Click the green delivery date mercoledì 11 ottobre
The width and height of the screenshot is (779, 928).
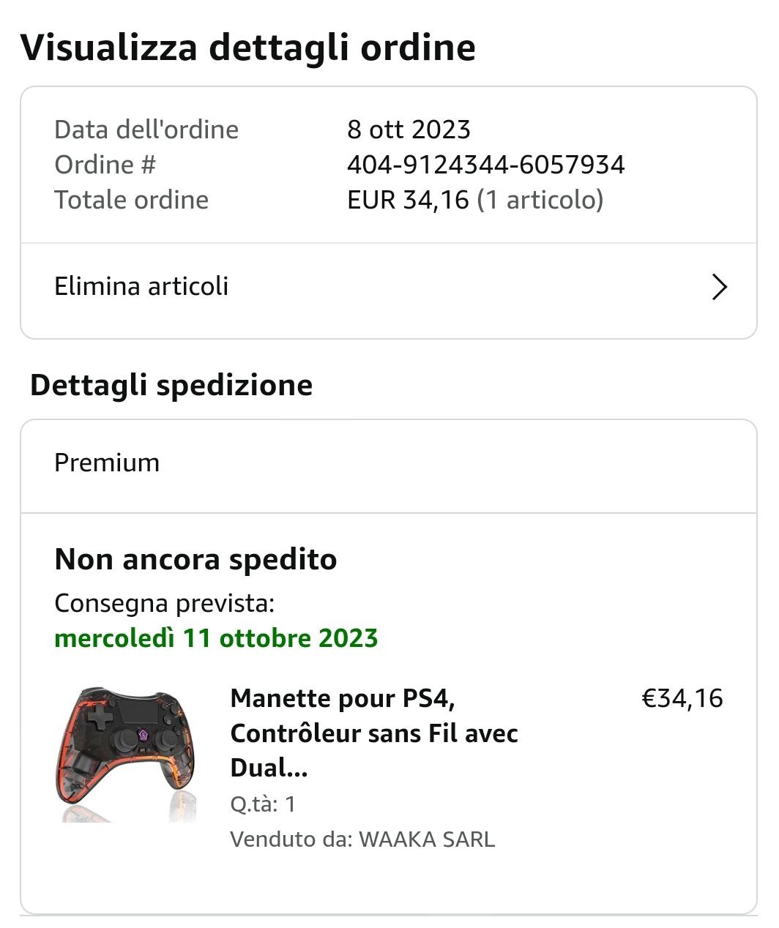pyautogui.click(x=216, y=638)
